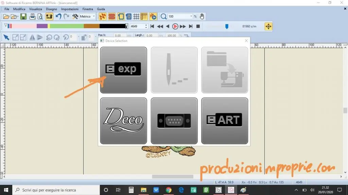Rewind the stitch playback

pos(160,26)
